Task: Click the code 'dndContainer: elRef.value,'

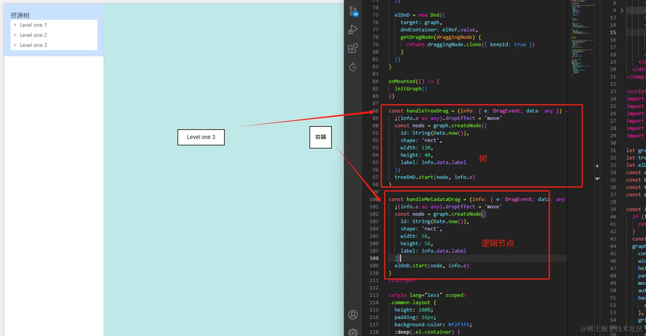Action: pos(439,30)
